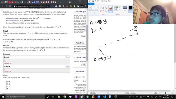Click the Chrome profile avatar icon
The image size is (176, 99).
[x=82, y=6]
